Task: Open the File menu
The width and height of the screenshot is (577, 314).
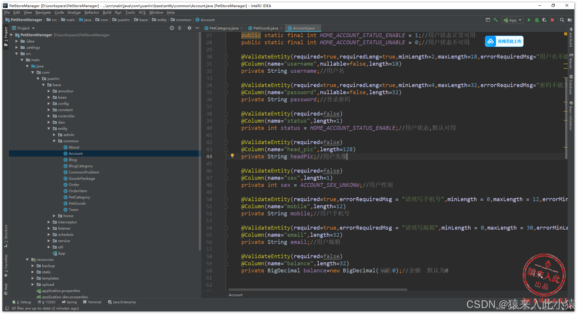Action: [7, 12]
